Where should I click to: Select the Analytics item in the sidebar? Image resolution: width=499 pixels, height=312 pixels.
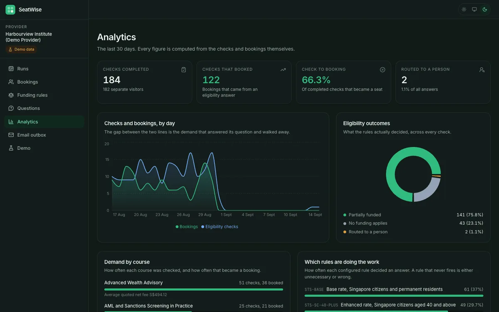pos(44,121)
